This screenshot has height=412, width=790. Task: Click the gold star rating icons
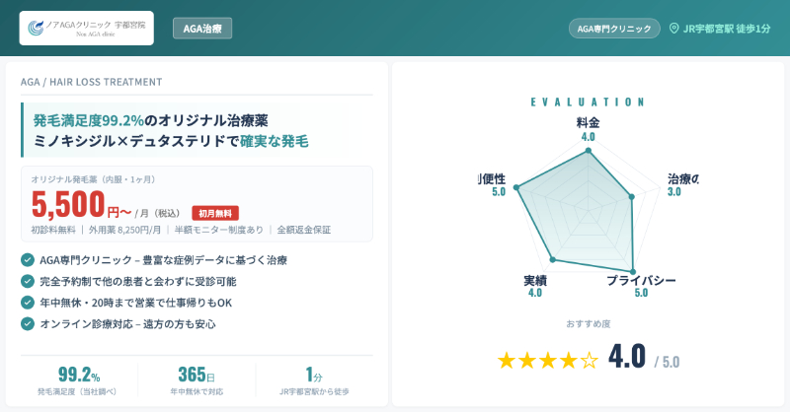[x=547, y=360]
